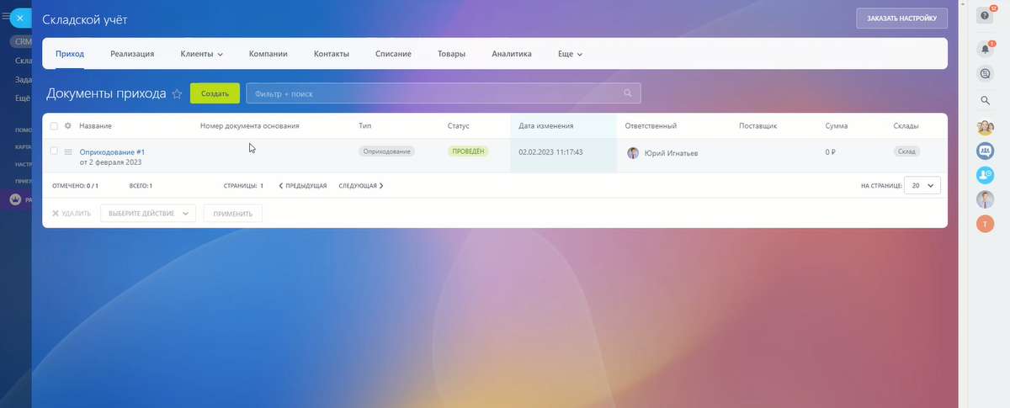Open the Товары tab
1010x408 pixels.
pos(451,54)
